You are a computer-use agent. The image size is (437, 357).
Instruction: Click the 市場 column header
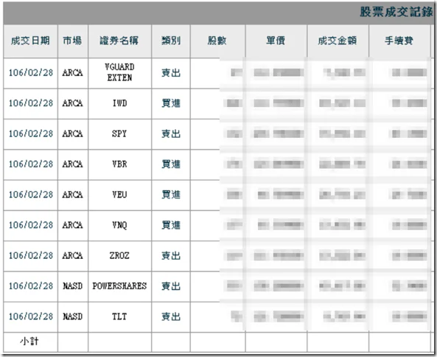tap(72, 41)
